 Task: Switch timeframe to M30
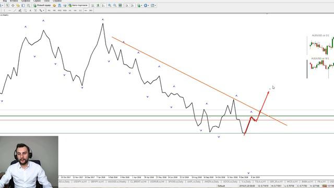(65, 10)
